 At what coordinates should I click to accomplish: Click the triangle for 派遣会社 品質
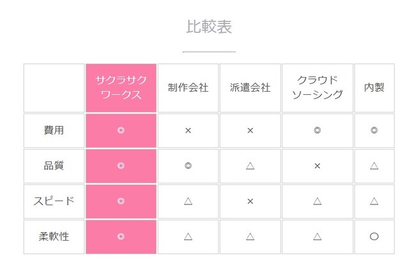coord(250,166)
